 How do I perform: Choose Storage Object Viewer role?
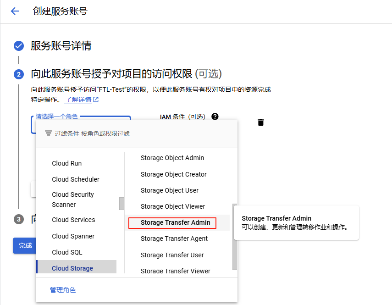[173, 206]
